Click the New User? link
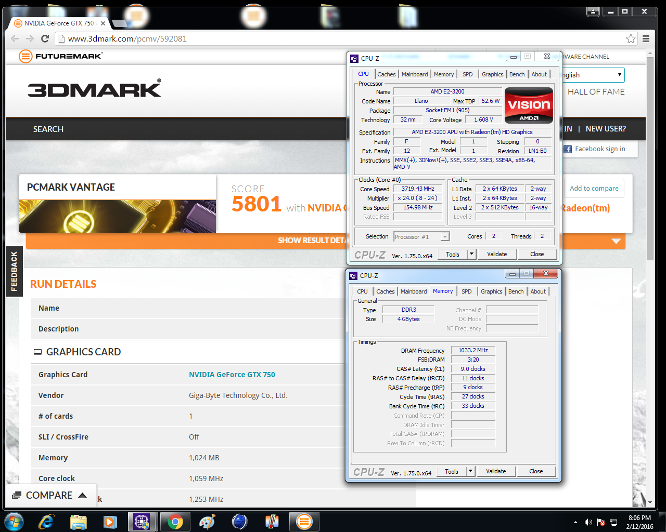This screenshot has width=666, height=532. [606, 129]
